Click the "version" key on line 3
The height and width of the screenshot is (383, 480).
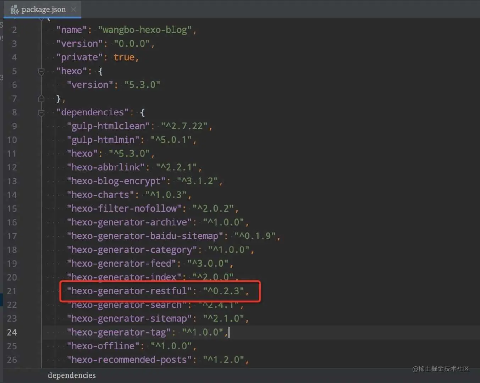[79, 44]
